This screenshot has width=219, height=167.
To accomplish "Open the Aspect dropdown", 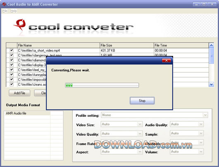I will click(121, 151).
